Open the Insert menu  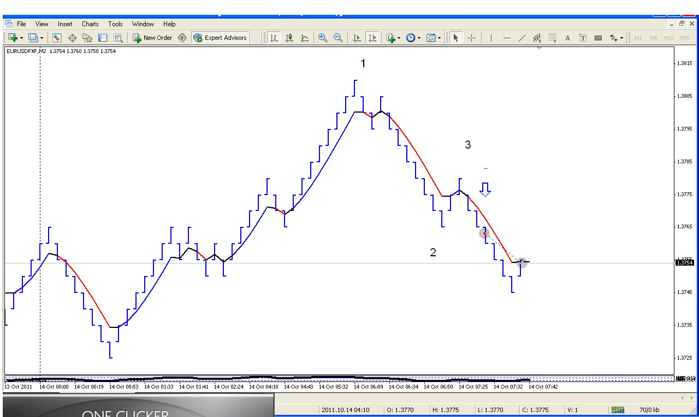(65, 24)
